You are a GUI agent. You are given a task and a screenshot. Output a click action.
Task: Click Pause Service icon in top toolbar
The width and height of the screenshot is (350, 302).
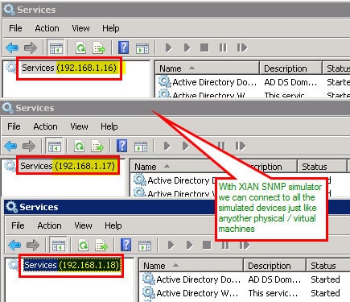point(223,48)
